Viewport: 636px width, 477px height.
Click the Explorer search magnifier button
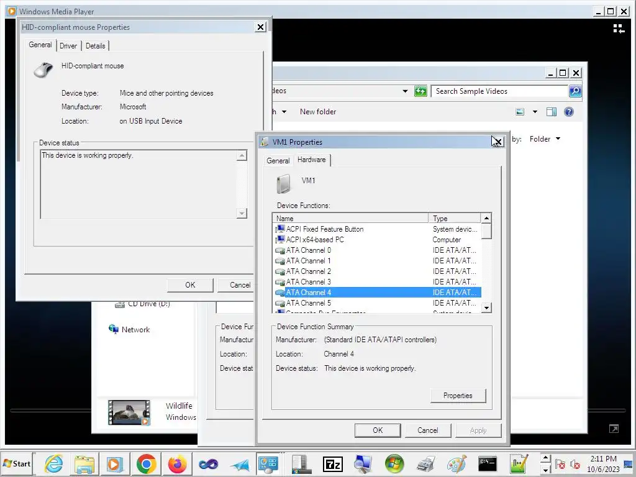(575, 91)
